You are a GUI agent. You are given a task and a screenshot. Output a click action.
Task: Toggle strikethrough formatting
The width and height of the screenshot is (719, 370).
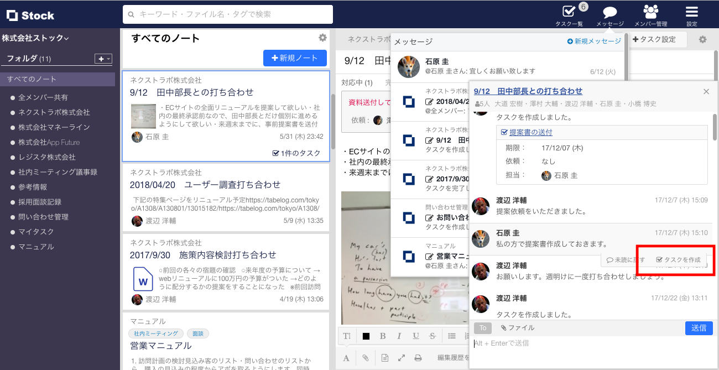[432, 336]
